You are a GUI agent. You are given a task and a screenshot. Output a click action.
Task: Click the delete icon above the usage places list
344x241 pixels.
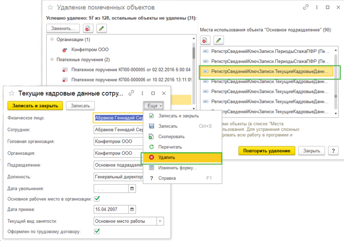pyautogui.click(x=205, y=40)
